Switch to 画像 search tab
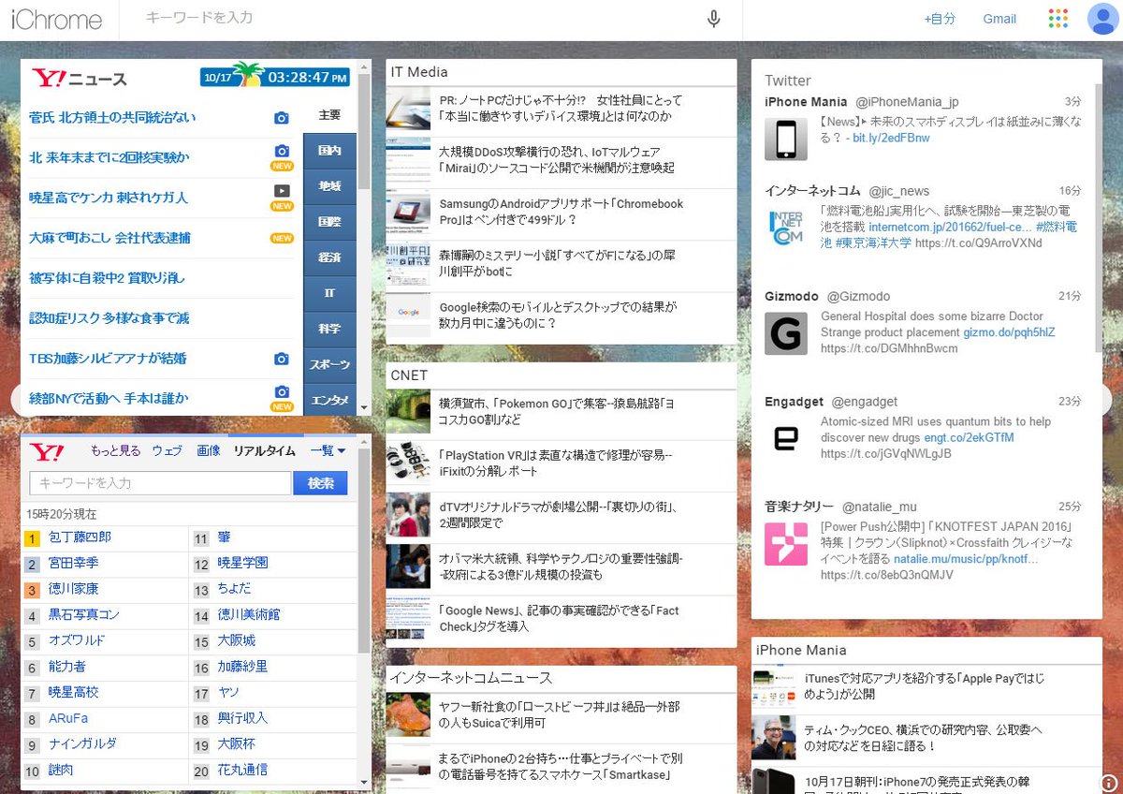Screen dimensions: 1123x794 pos(208,450)
